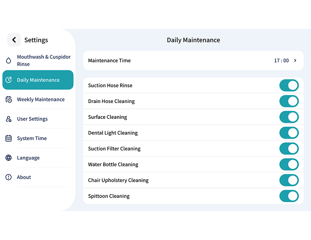This screenshot has width=311, height=240.
Task: Open the Weekly Maintenance settings page
Action: click(x=41, y=100)
